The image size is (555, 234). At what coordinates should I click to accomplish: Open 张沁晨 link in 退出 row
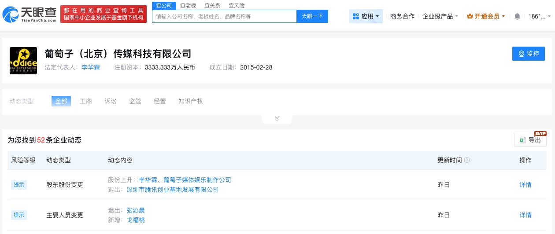[x=136, y=210]
